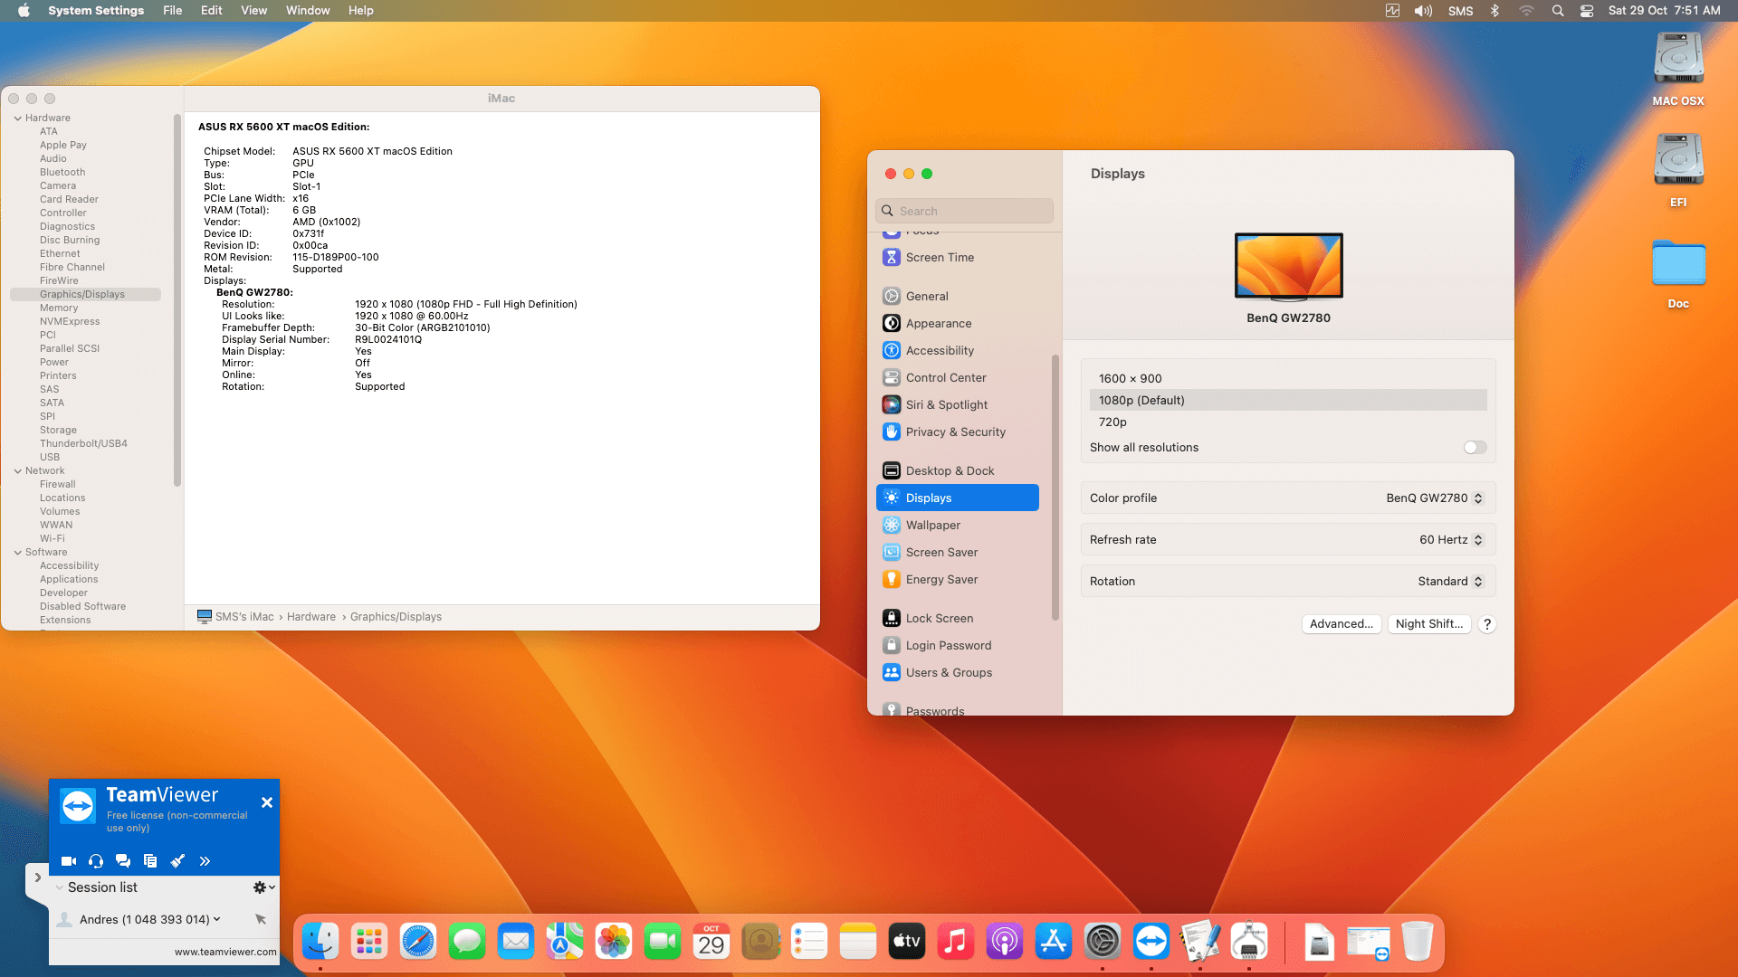Open Control Center settings pane
Viewport: 1738px width, 977px height.
(958, 378)
